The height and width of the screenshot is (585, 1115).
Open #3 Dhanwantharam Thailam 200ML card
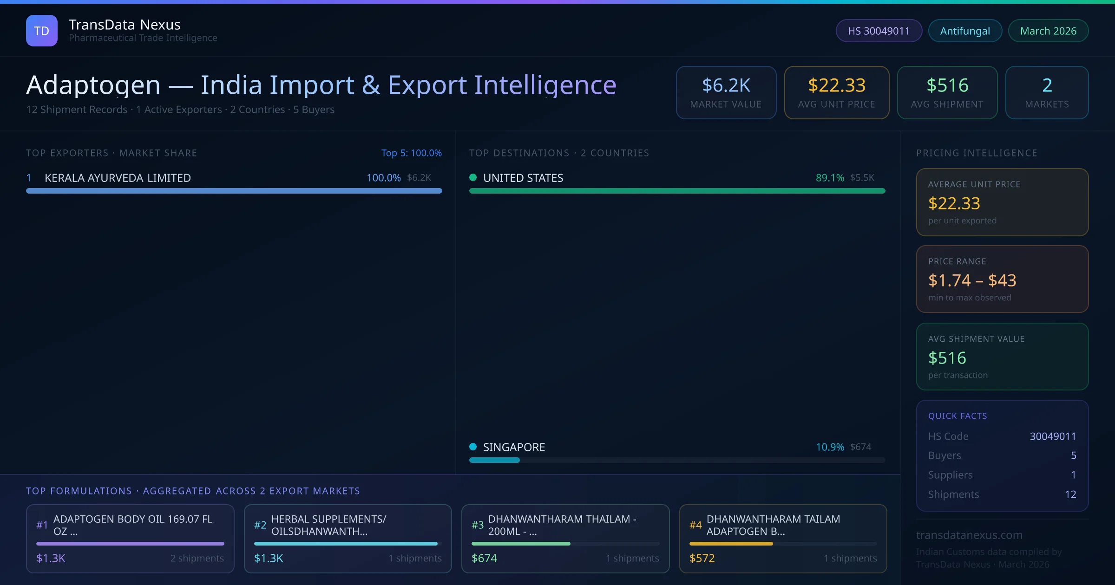[565, 538]
